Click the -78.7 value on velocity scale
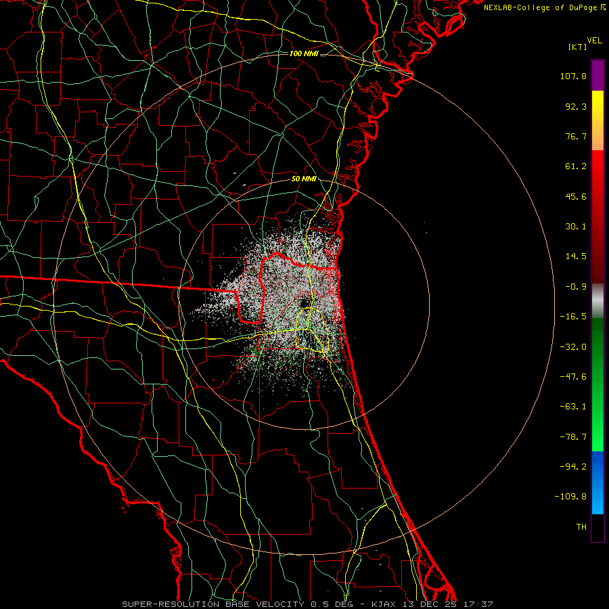 pyautogui.click(x=573, y=437)
